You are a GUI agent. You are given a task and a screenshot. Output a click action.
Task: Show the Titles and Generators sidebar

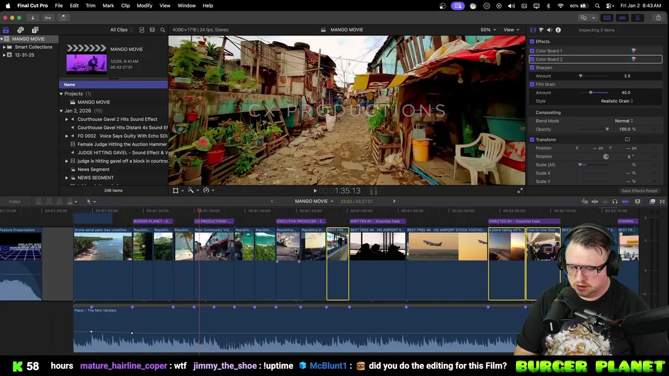coord(35,30)
